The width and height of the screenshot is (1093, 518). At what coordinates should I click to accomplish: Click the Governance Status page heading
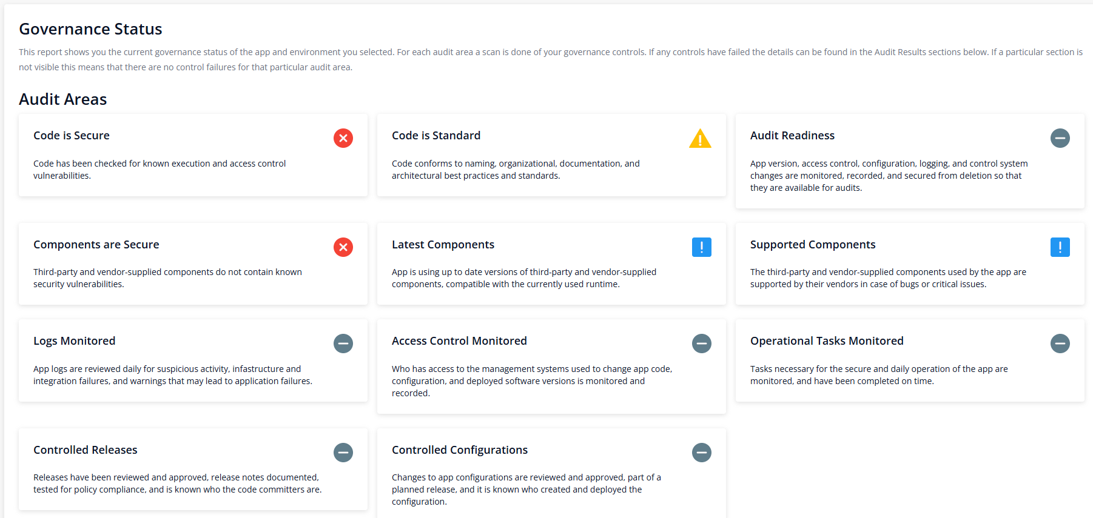pyautogui.click(x=90, y=29)
